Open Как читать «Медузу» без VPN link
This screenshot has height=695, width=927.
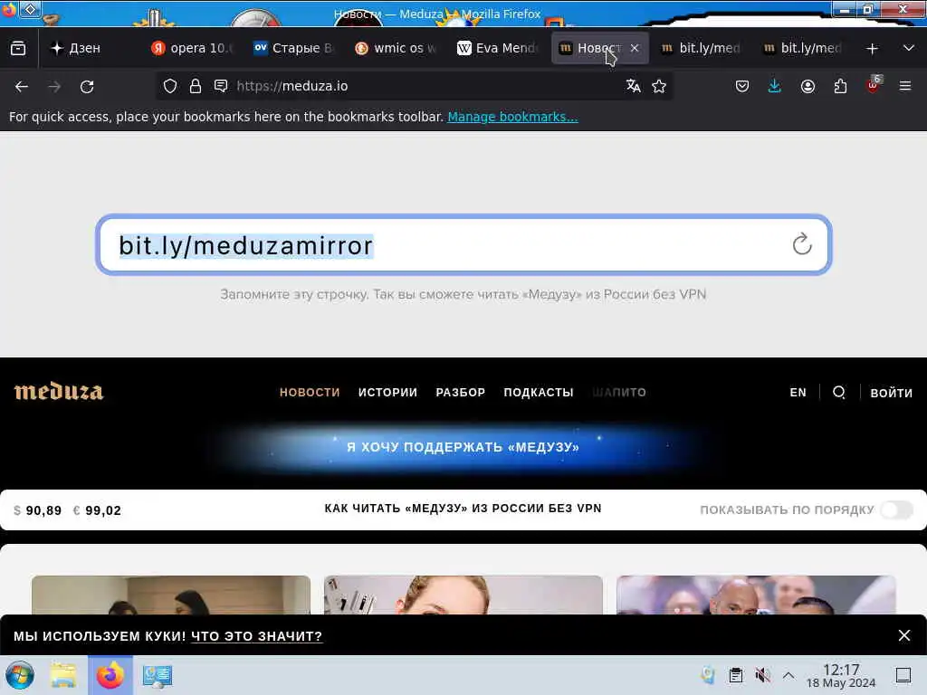pos(463,509)
